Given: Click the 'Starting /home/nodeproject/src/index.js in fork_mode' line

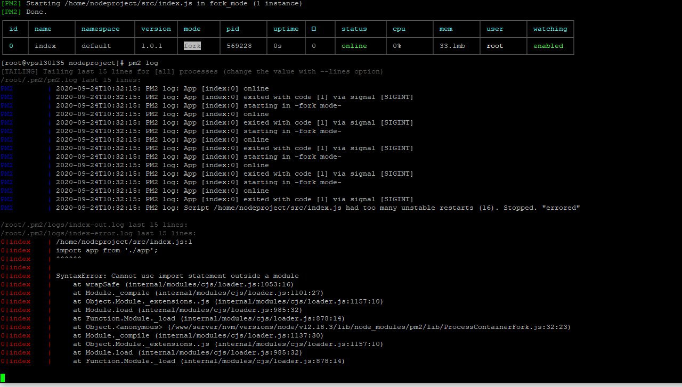Looking at the screenshot, I should [x=152, y=3].
